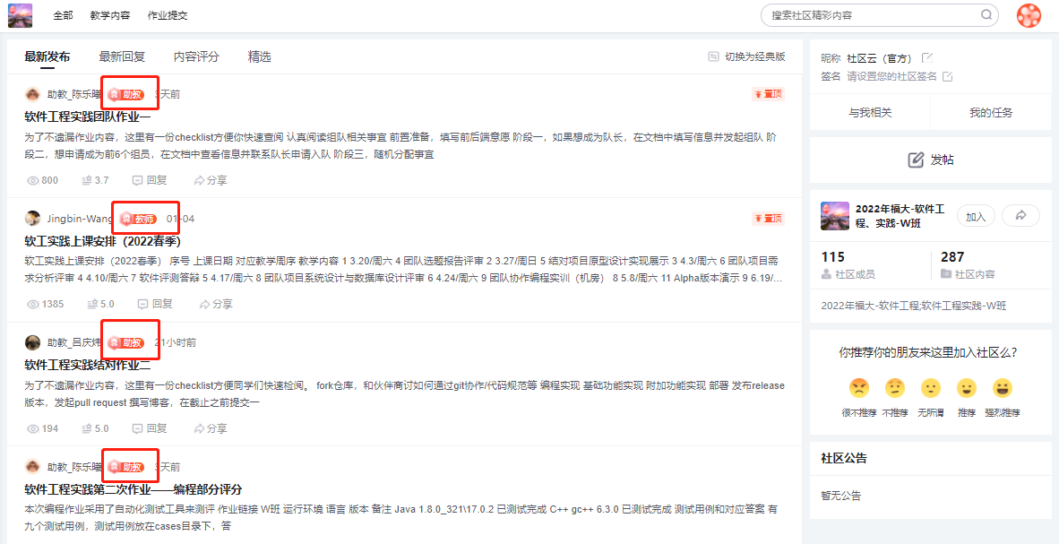Switch to the 精选 tab

pyautogui.click(x=259, y=56)
